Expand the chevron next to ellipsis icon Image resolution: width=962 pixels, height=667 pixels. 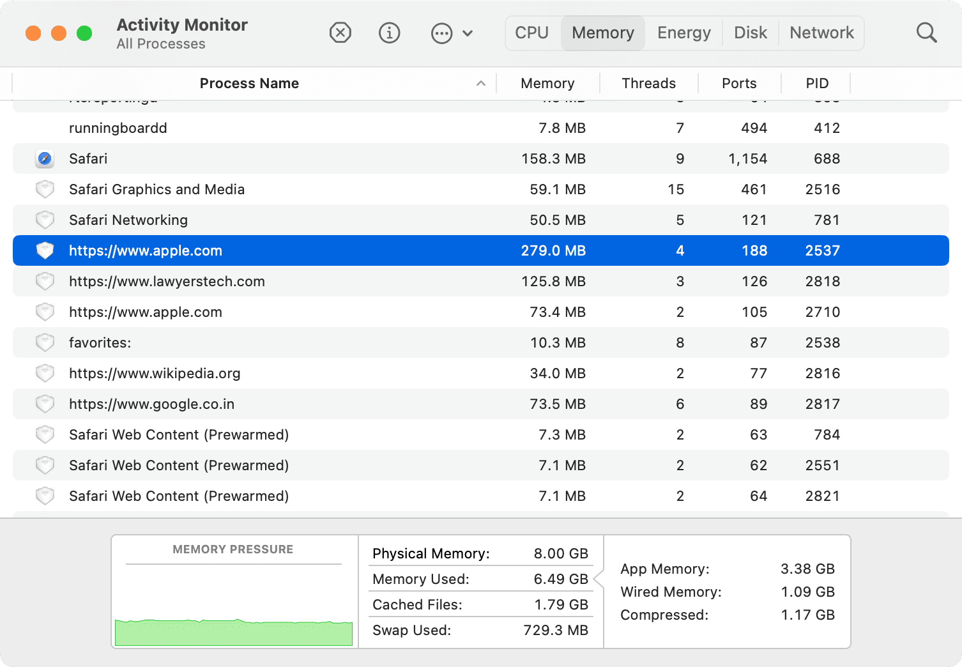click(x=468, y=33)
